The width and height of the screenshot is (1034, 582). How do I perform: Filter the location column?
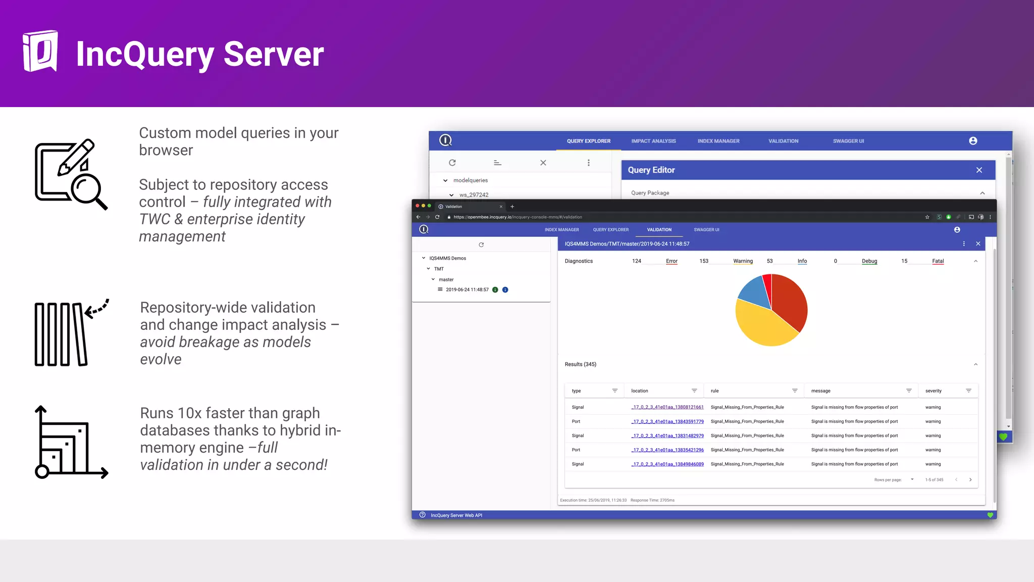pyautogui.click(x=694, y=391)
